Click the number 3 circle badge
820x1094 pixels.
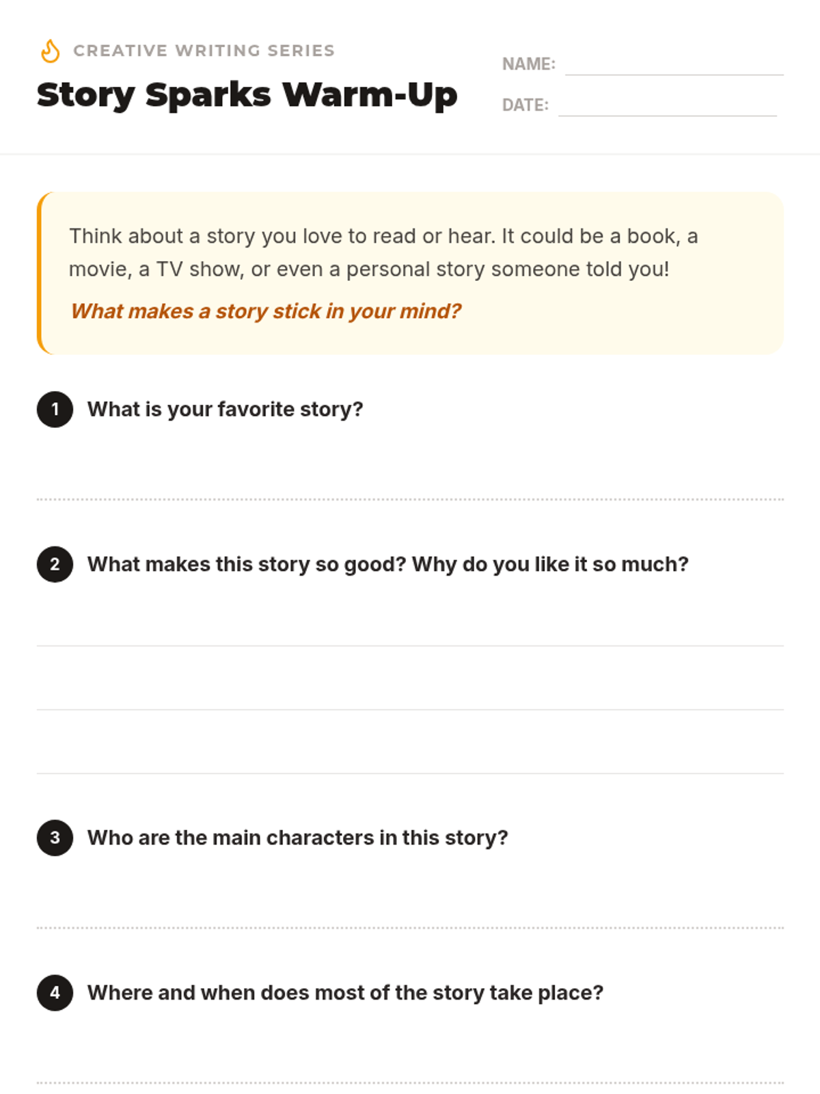[x=55, y=838]
